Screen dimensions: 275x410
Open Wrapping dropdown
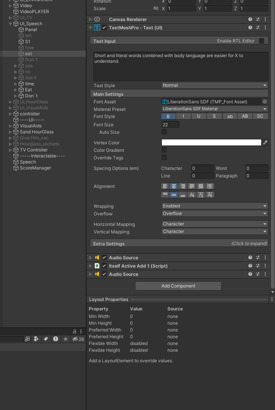click(215, 206)
